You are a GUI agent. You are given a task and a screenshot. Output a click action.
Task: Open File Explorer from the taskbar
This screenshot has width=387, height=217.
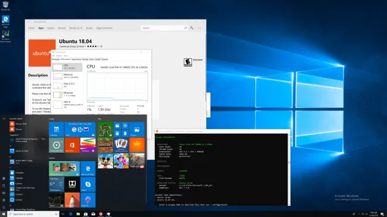[78, 214]
